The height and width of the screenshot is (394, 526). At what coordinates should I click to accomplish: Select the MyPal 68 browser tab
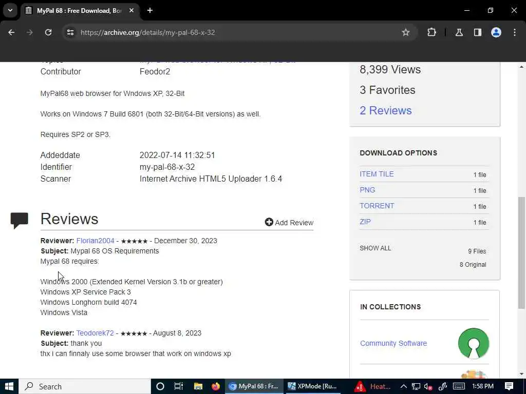(x=80, y=10)
